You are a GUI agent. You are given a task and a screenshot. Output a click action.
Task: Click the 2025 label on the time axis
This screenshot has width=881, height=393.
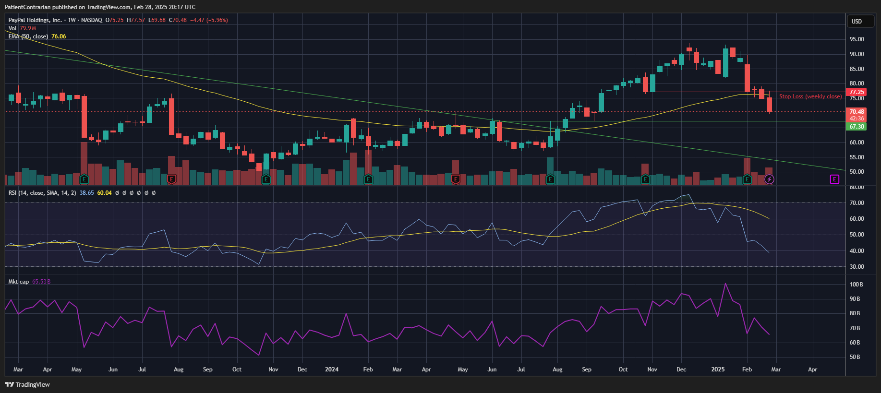coord(718,369)
